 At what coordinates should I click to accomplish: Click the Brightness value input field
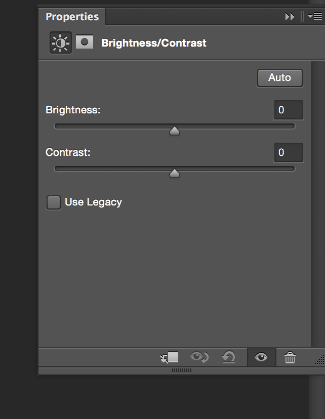288,110
